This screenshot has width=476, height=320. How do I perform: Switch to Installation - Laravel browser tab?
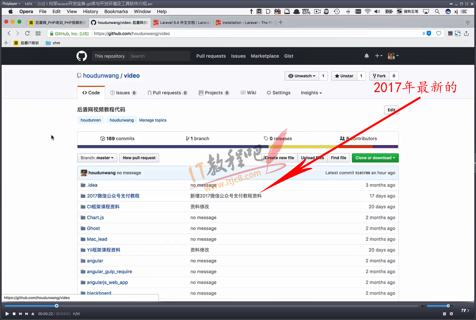coord(244,23)
